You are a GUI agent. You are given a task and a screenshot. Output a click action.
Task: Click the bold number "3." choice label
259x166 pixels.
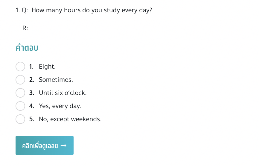click(32, 93)
